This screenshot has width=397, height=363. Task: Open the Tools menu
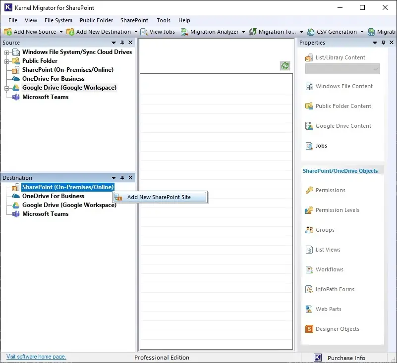coord(164,20)
